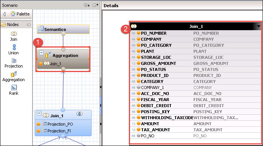Click the Join_1 entry under Aggregation node
This screenshot has height=146, width=263.
[55, 64]
